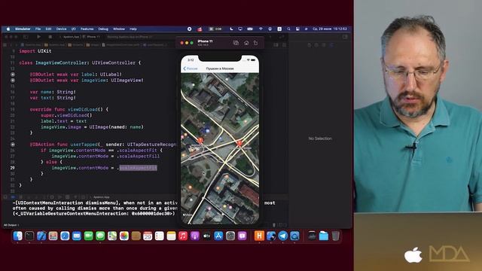Click the Xcode Run button
Viewport: 482px width, 271px height.
pos(38,37)
